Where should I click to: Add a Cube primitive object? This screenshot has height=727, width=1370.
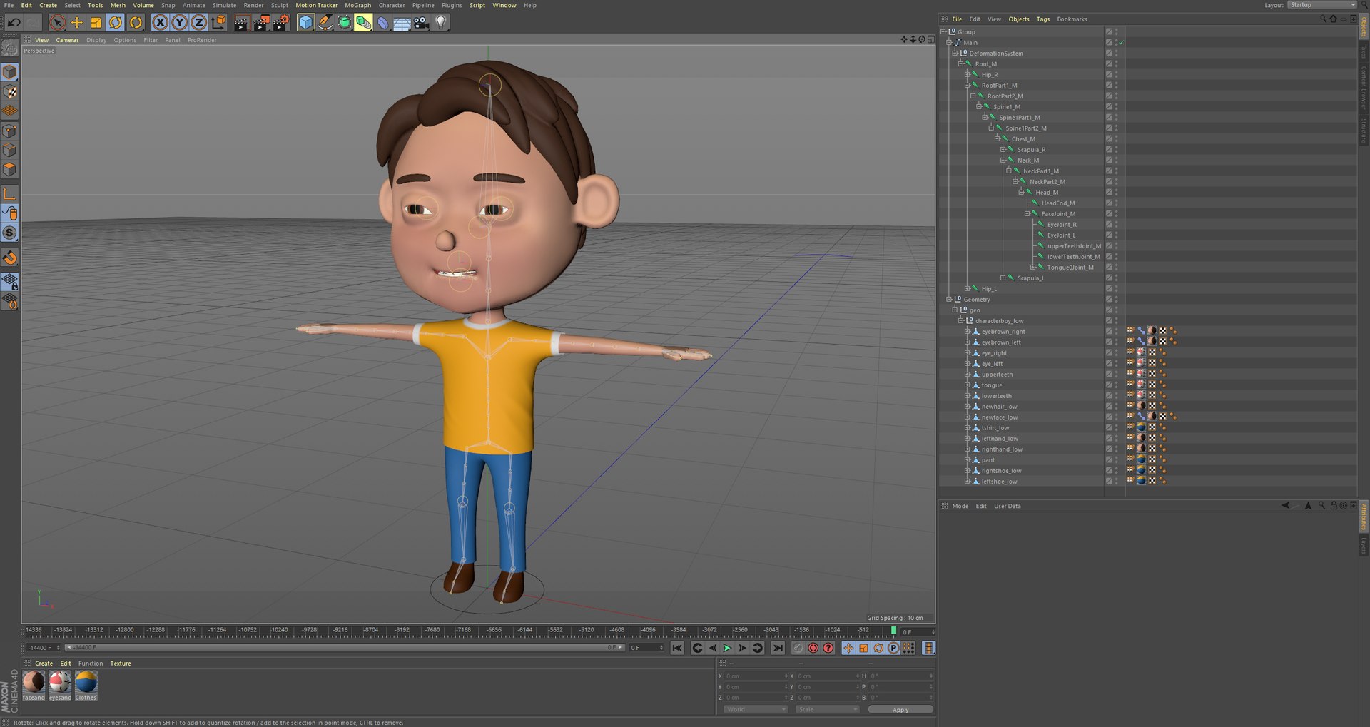coord(305,23)
